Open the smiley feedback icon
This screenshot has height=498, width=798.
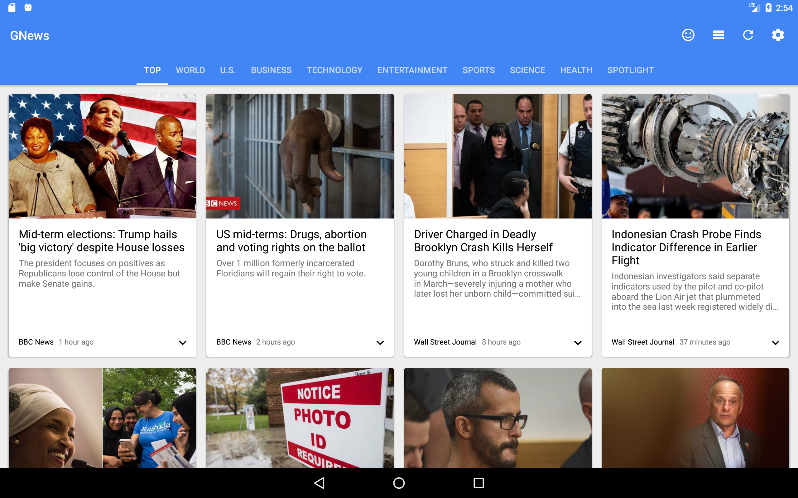(x=688, y=35)
